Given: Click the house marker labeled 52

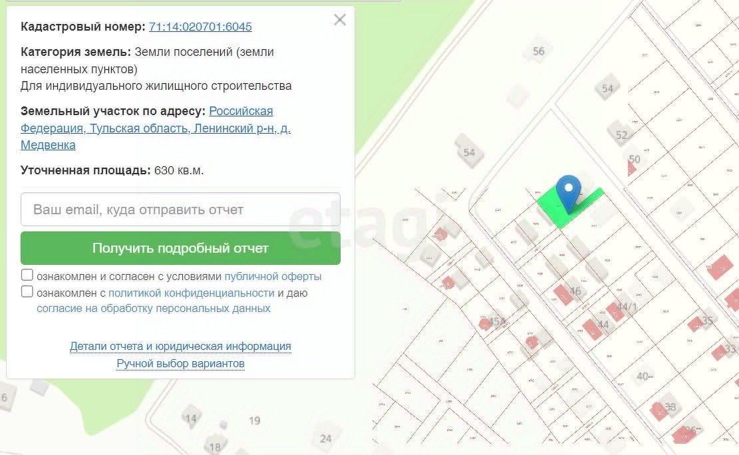Looking at the screenshot, I should point(621,134).
